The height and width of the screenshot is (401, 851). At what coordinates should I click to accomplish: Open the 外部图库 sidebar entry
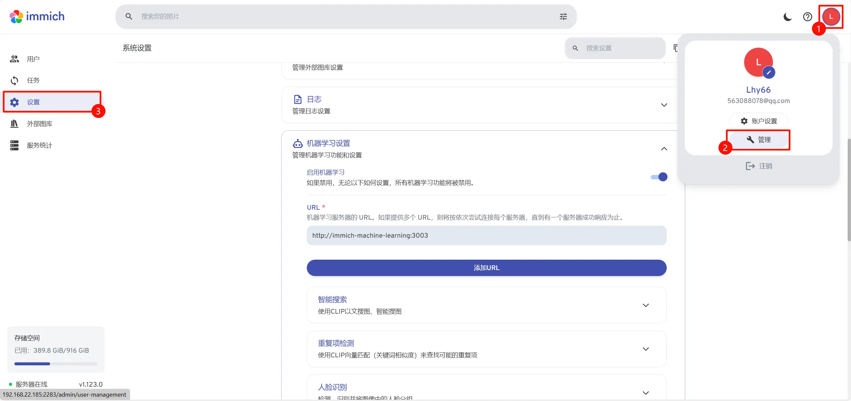point(40,123)
